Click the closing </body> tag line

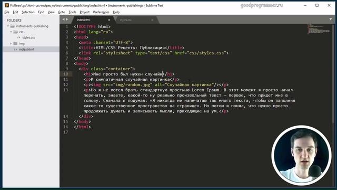click(x=82, y=122)
